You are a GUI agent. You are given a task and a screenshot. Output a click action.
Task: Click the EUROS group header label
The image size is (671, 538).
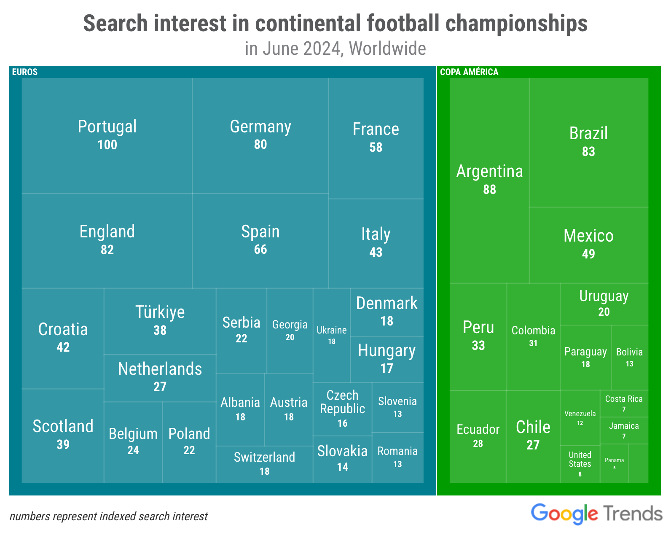tap(25, 72)
